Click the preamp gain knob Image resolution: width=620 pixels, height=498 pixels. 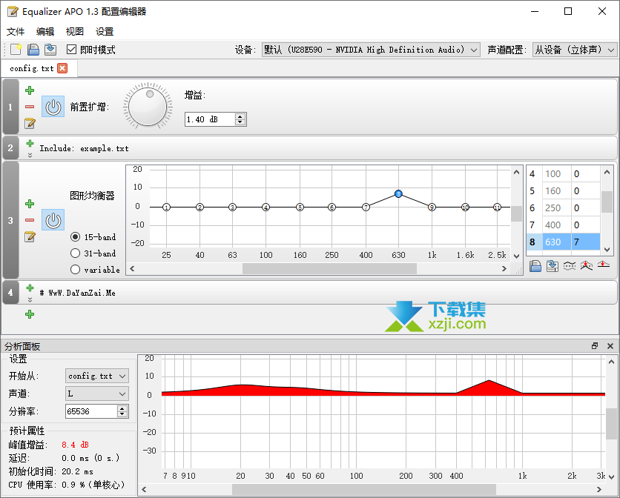click(149, 107)
